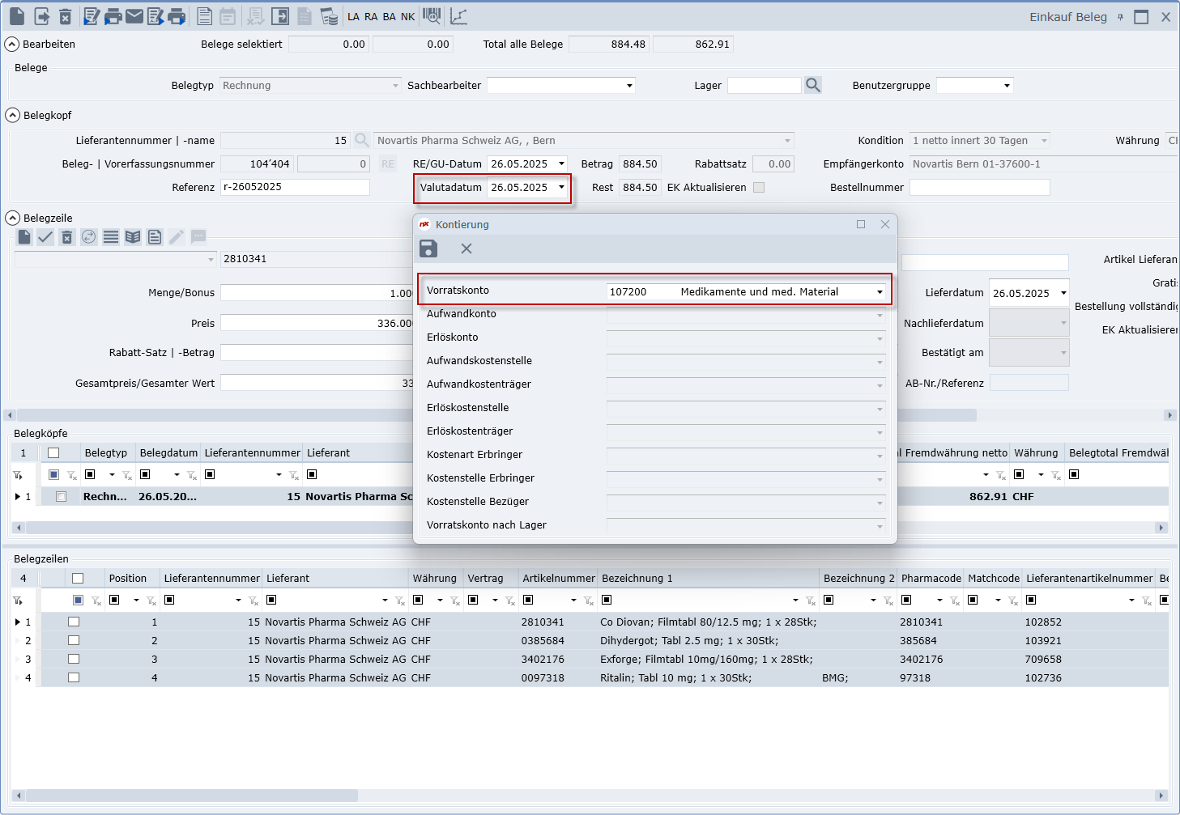Open the Vorratskonto dropdown arrow
This screenshot has width=1180, height=815.
point(880,292)
